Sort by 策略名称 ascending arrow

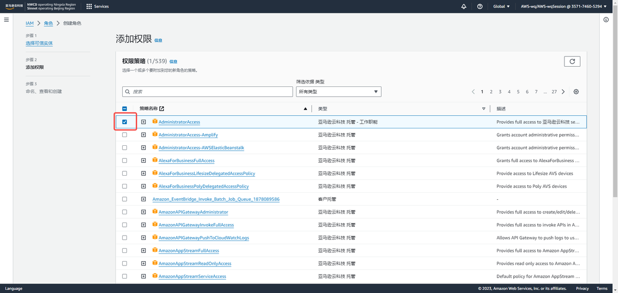[305, 109]
